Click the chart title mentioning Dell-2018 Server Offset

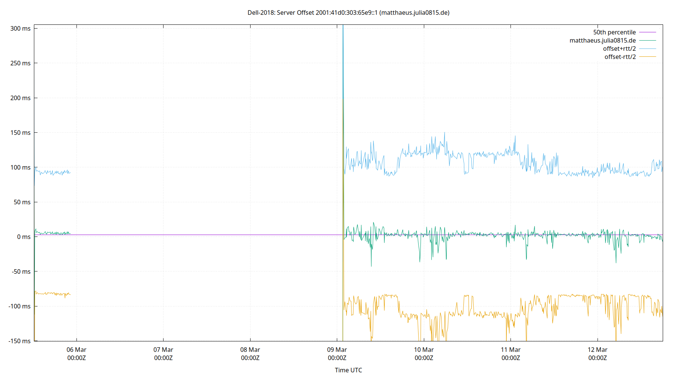coord(348,12)
